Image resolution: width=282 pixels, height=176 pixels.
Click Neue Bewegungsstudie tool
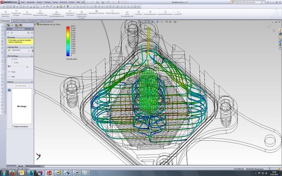[x=127, y=14]
